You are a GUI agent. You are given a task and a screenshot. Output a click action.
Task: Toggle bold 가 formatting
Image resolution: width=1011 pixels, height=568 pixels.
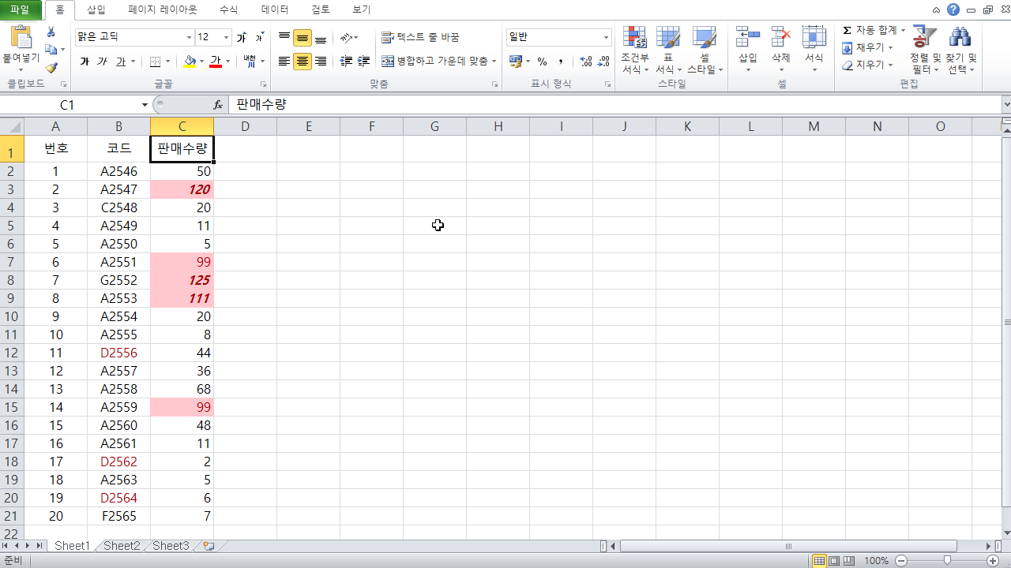pyautogui.click(x=85, y=62)
